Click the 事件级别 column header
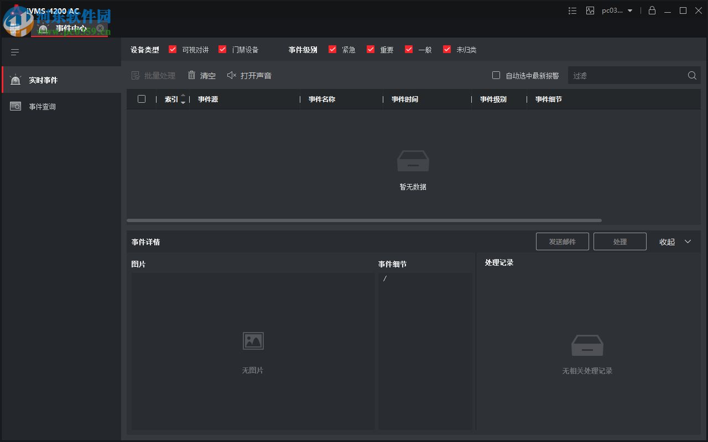This screenshot has width=708, height=442. click(493, 99)
